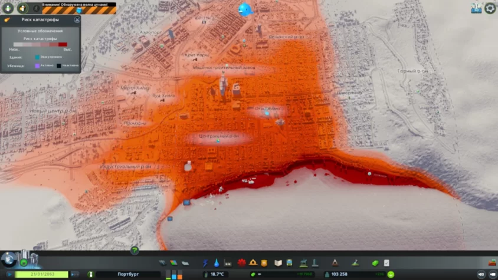This screenshot has height=280, width=498.
Task: Click the 'Мертл Хиллз' district label
Action: point(135,88)
